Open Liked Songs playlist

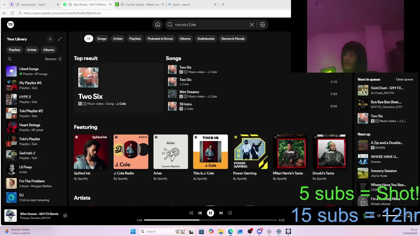(x=34, y=71)
